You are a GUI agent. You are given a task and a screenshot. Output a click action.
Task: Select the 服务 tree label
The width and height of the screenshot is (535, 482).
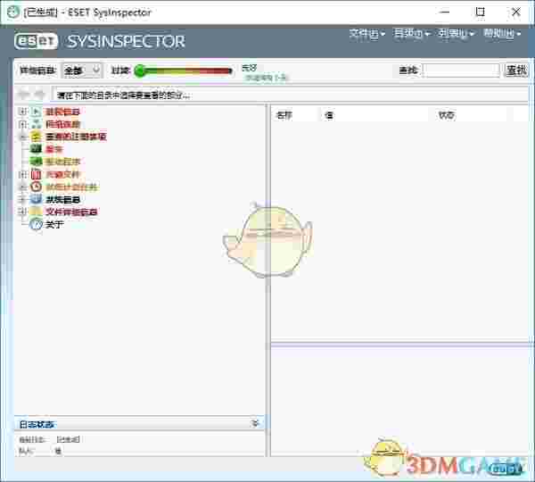[x=53, y=149]
